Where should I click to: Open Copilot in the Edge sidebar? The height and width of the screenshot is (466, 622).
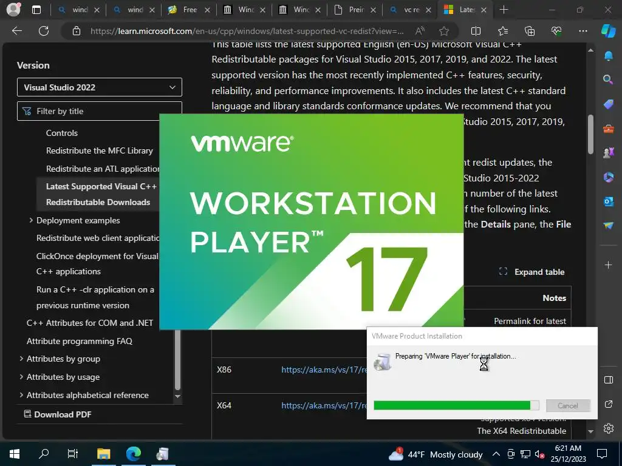pyautogui.click(x=608, y=31)
